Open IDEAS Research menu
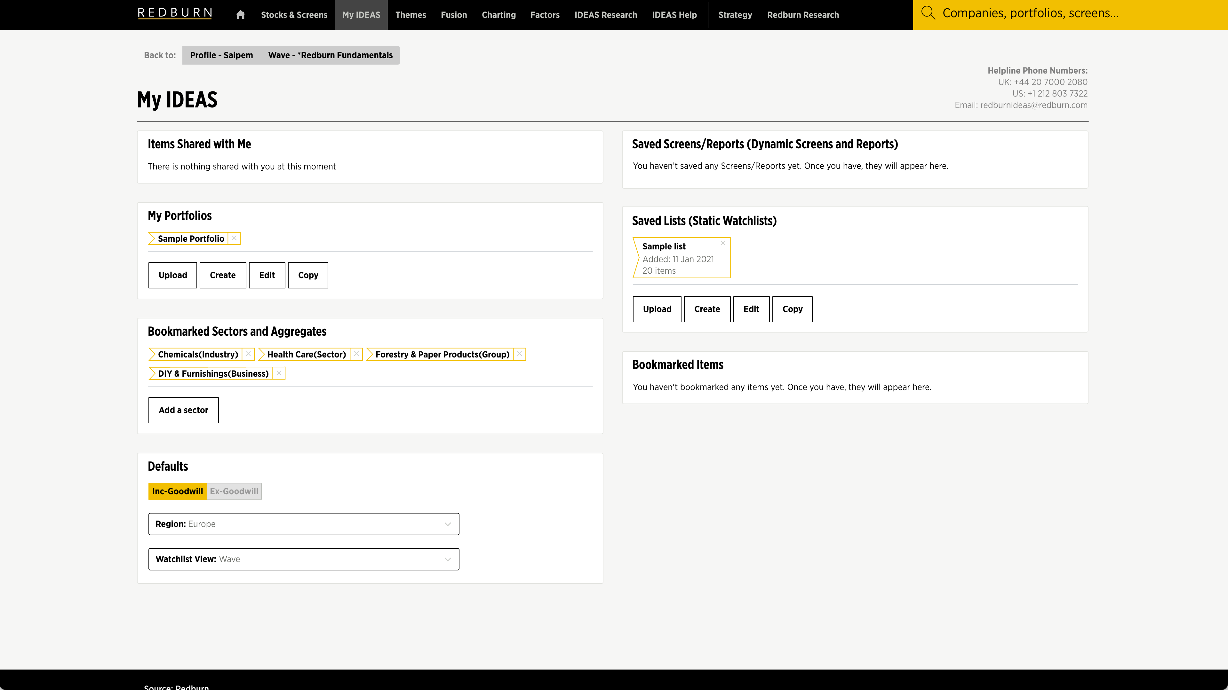 (x=605, y=15)
